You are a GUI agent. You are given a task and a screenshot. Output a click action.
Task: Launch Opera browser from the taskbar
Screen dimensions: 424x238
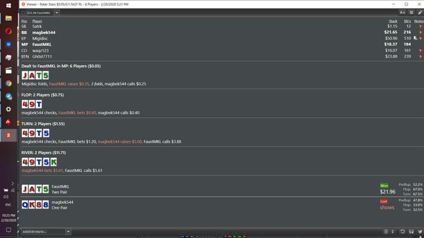8,31
